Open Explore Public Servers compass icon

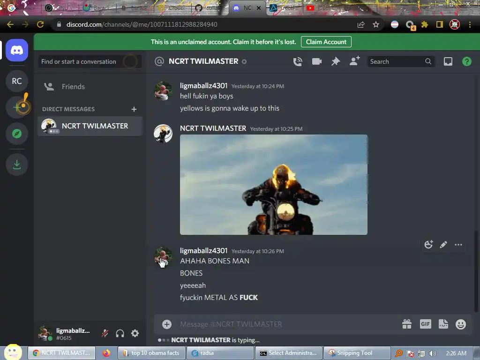[x=17, y=134]
